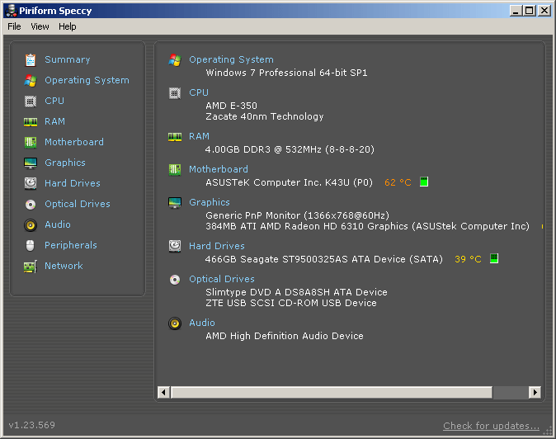Click the Zacate 40nm Technology text

265,116
